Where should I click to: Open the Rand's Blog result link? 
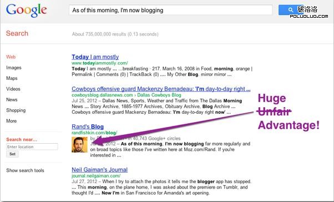(88, 127)
